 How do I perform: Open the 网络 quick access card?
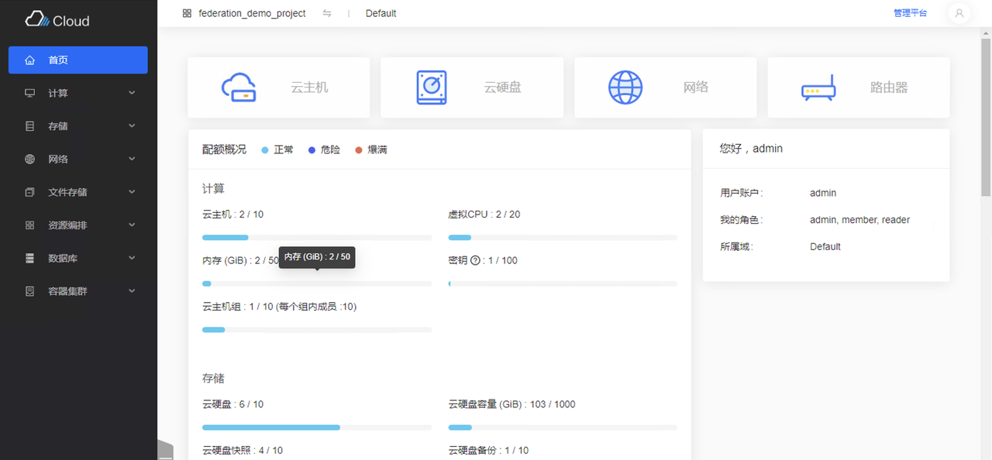click(664, 87)
